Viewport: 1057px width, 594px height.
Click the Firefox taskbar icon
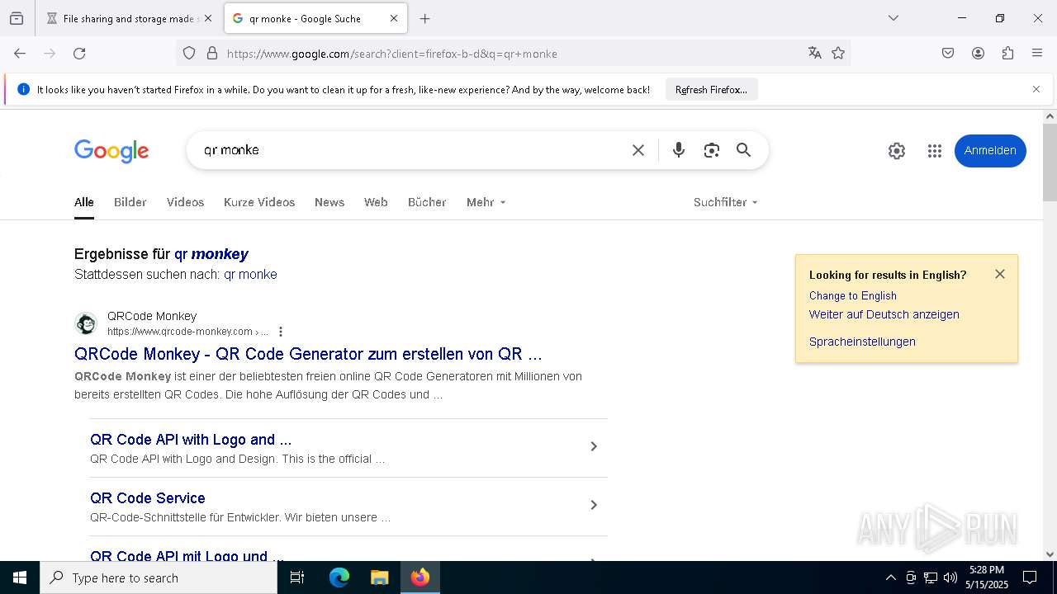[420, 577]
